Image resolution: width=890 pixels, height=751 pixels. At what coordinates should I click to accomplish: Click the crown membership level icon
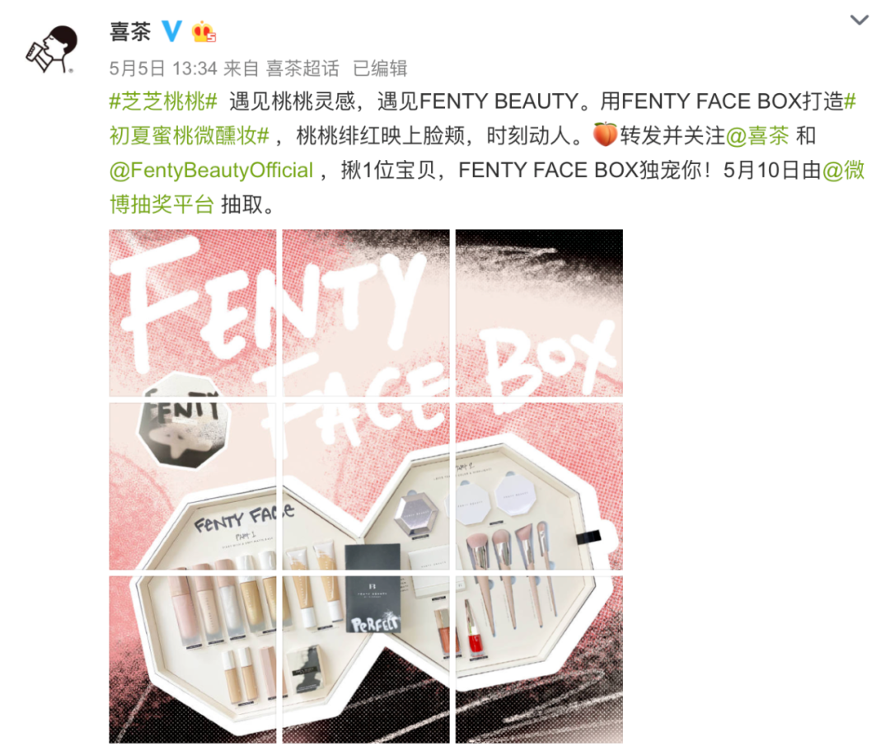click(x=204, y=32)
